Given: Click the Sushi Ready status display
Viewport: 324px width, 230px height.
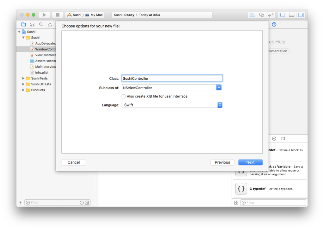Looking at the screenshot, I should coord(162,15).
